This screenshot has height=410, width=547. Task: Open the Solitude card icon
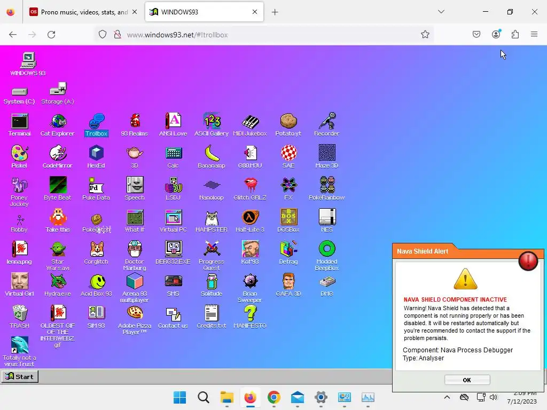(212, 285)
